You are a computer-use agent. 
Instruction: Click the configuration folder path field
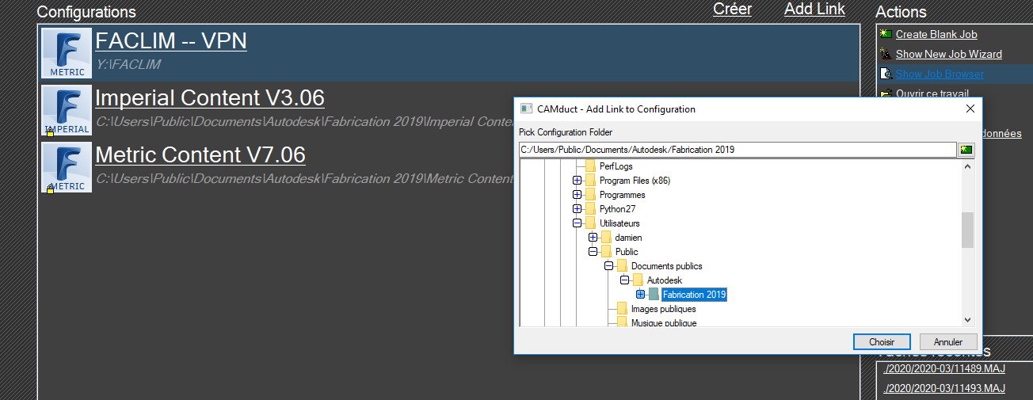click(738, 150)
